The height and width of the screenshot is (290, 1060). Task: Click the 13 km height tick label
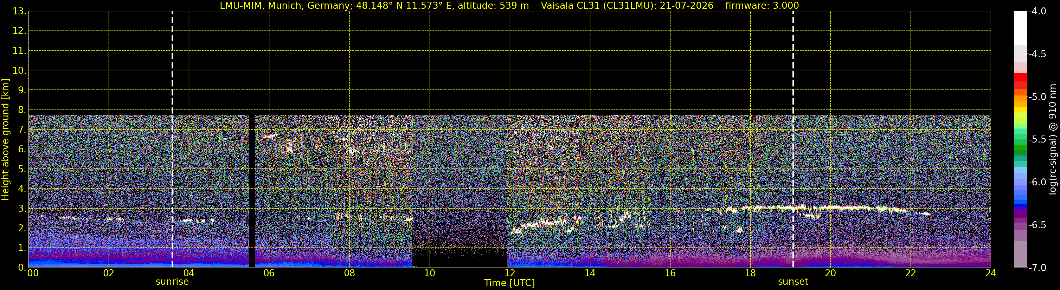(19, 11)
